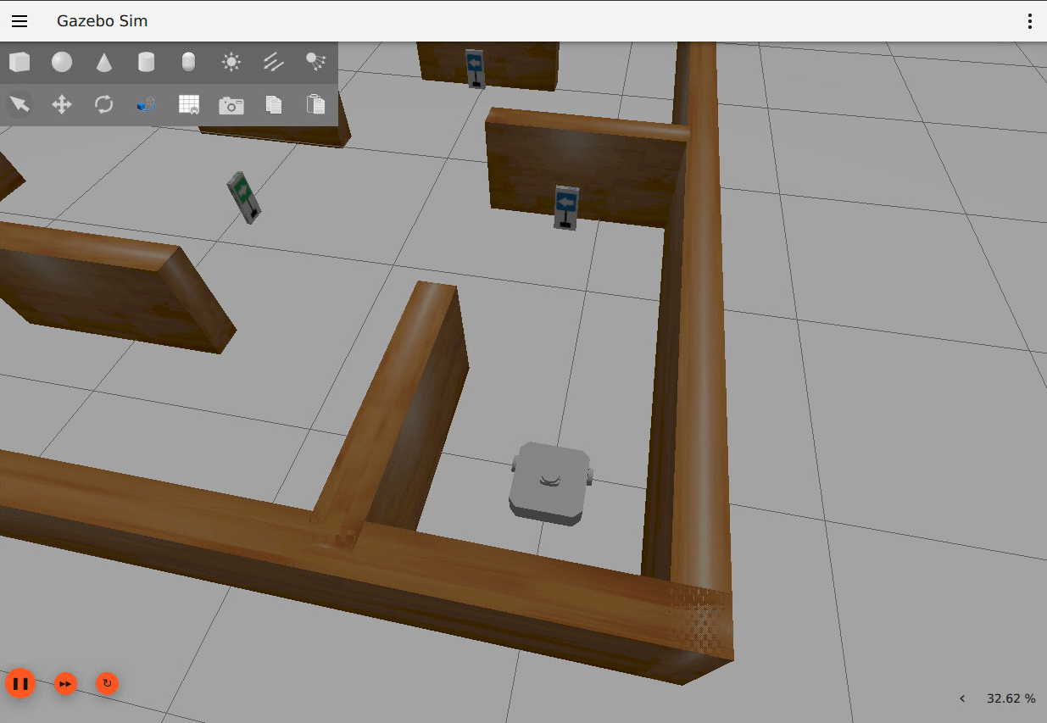Paste the copied entity
The width and height of the screenshot is (1047, 723).
315,103
